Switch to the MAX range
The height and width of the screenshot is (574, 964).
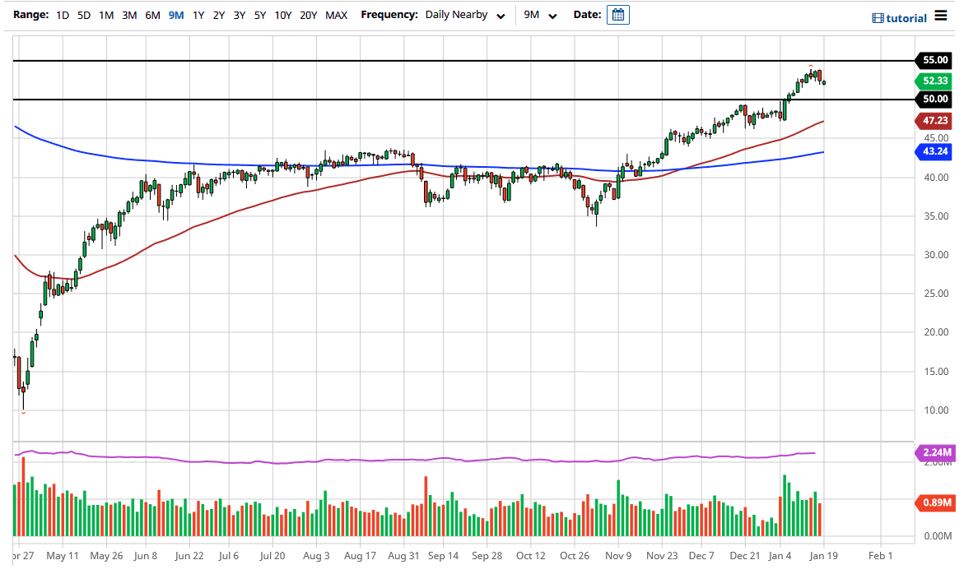click(x=336, y=15)
